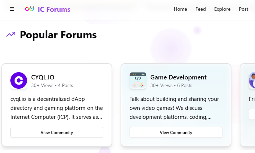Select the Post nav item
Screen dimensions: 255x153
[x=244, y=9]
